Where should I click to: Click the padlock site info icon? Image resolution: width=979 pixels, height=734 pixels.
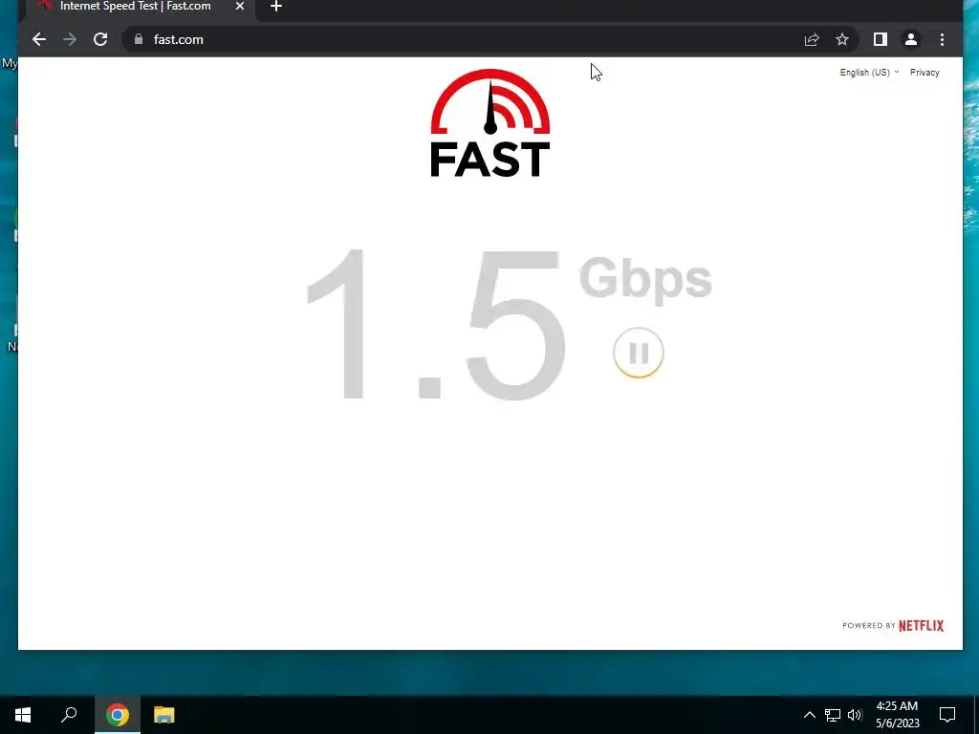coord(139,39)
